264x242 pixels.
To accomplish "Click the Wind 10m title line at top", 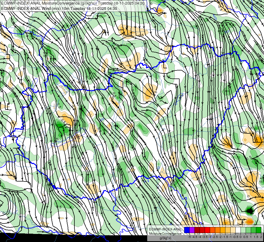I will click(x=59, y=9).
